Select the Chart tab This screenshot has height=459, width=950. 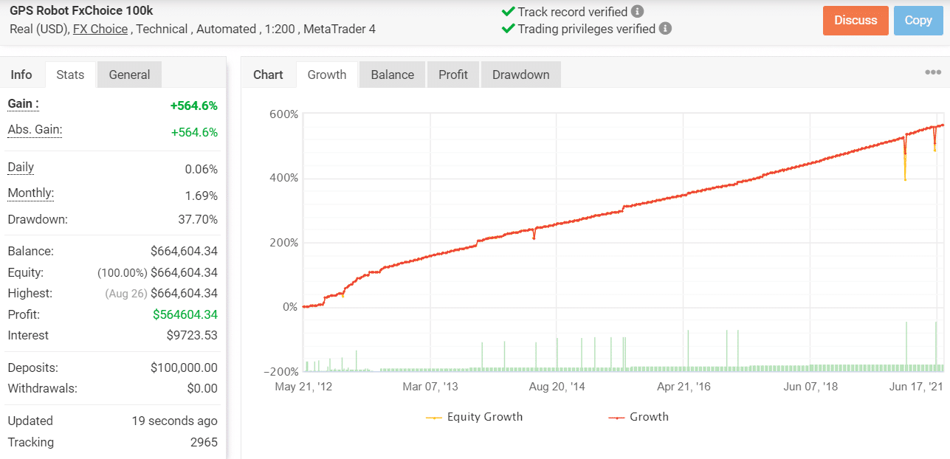click(268, 75)
